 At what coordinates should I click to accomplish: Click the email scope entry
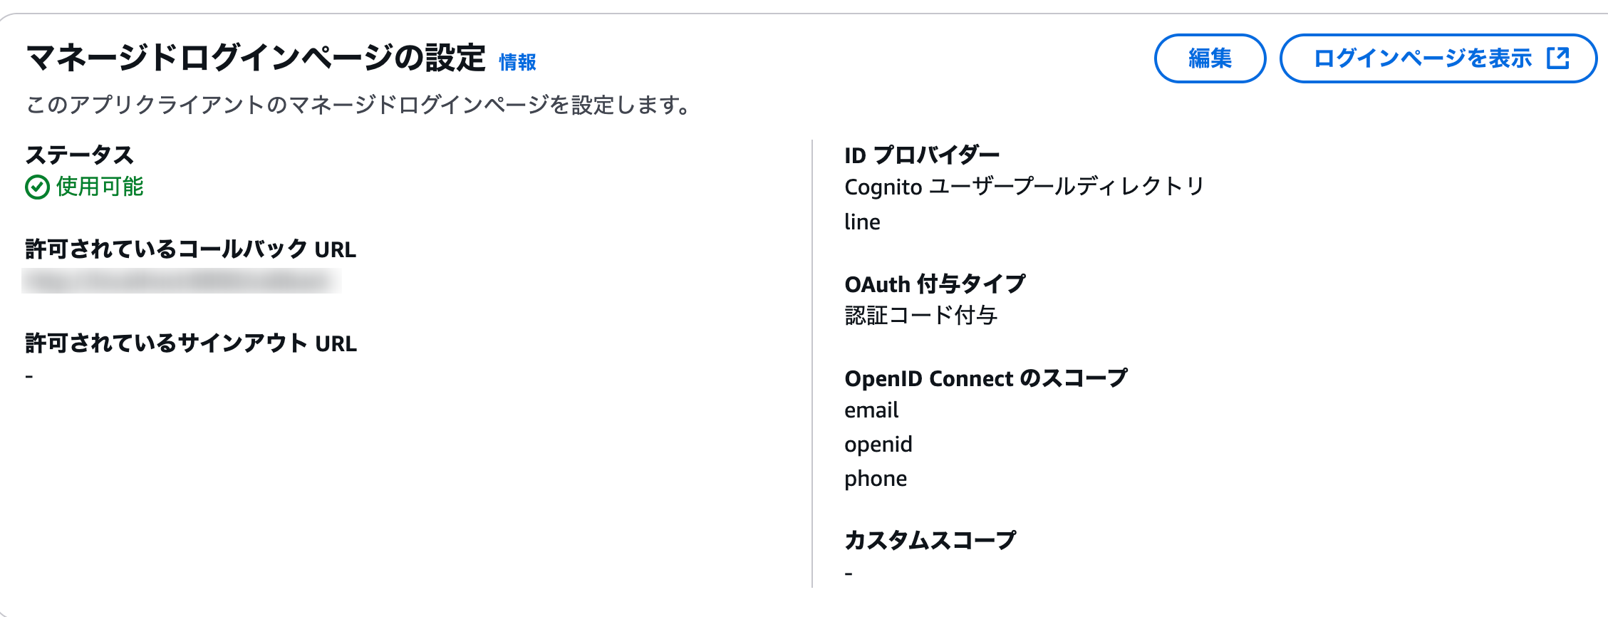[x=871, y=410]
